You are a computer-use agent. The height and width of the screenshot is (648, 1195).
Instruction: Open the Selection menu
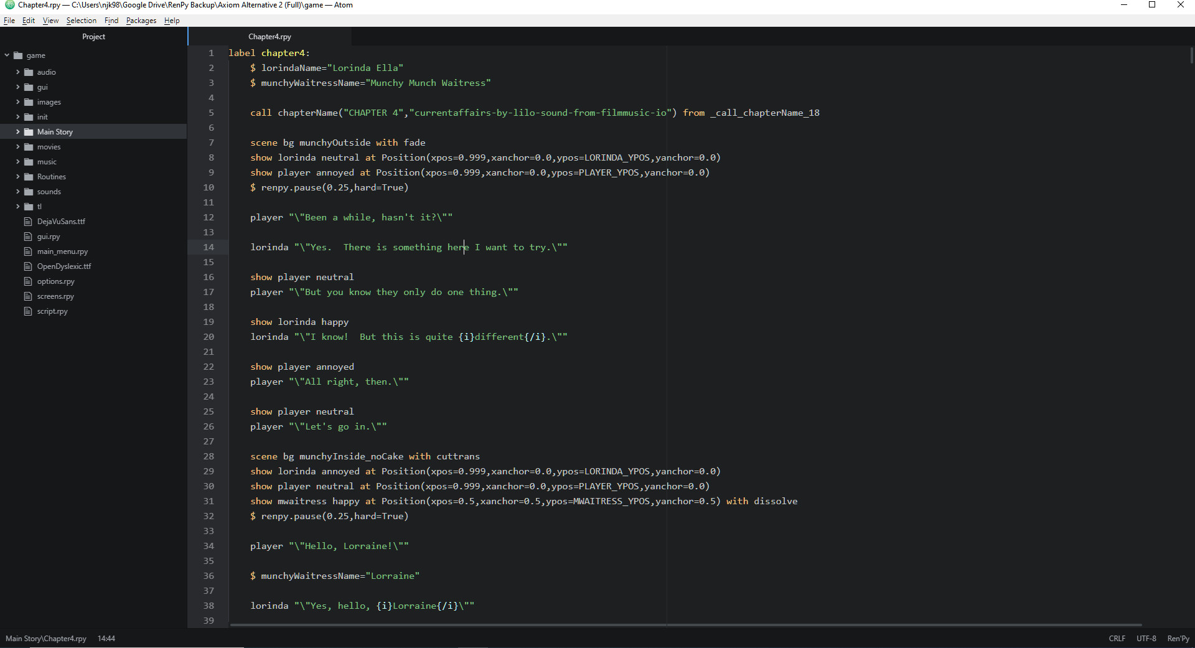(x=81, y=21)
